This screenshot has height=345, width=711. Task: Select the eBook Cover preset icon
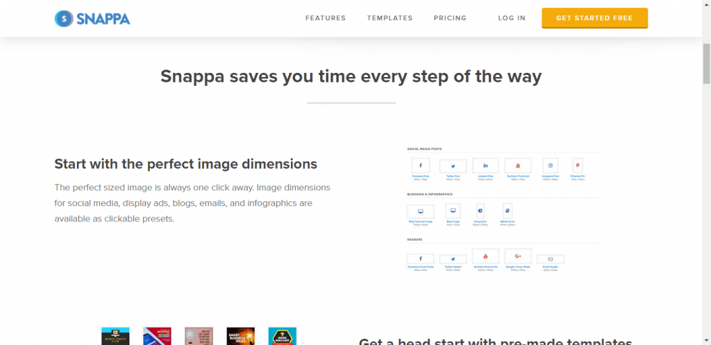coord(508,211)
